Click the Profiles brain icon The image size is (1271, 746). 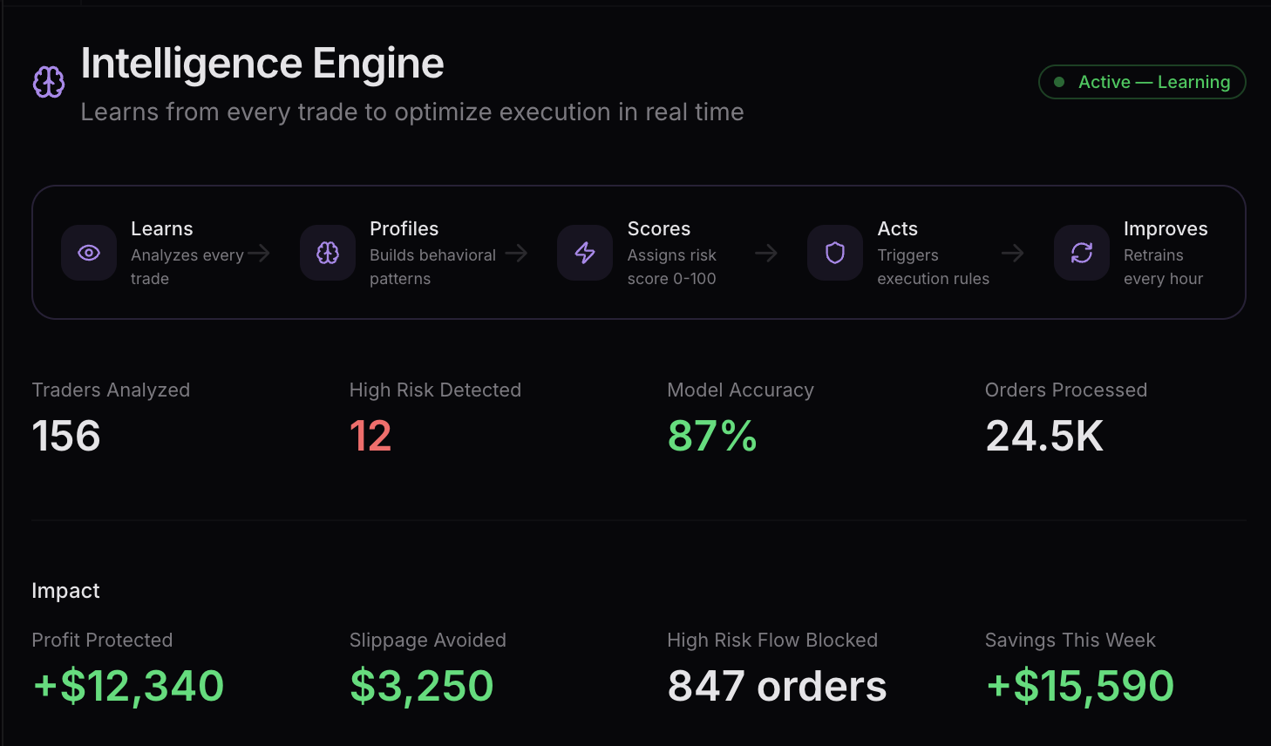pyautogui.click(x=327, y=253)
